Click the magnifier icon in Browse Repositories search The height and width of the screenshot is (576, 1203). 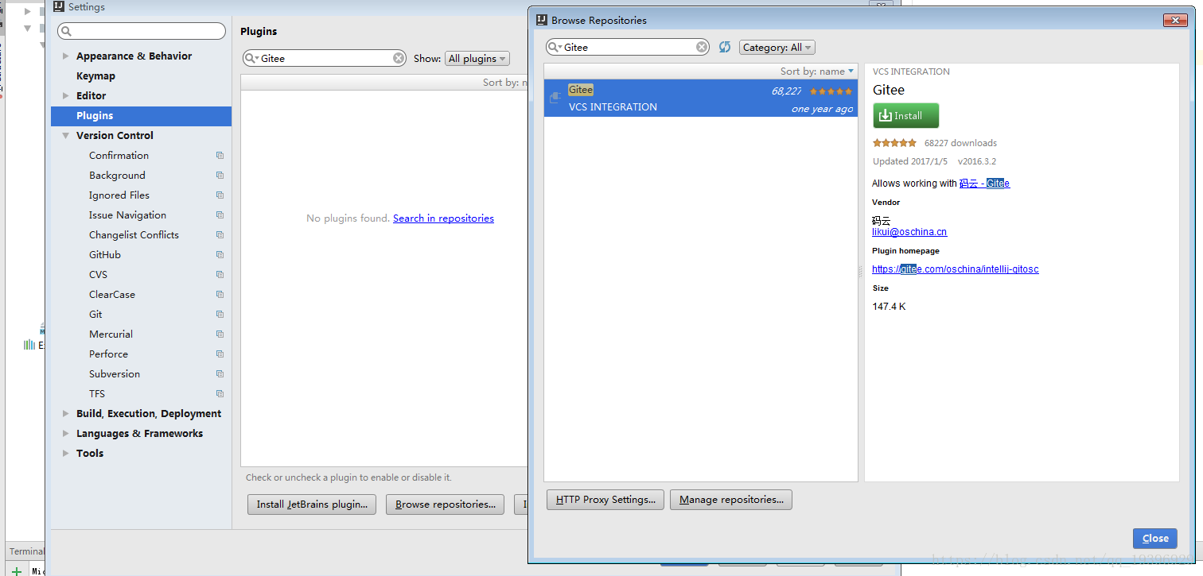tap(555, 47)
